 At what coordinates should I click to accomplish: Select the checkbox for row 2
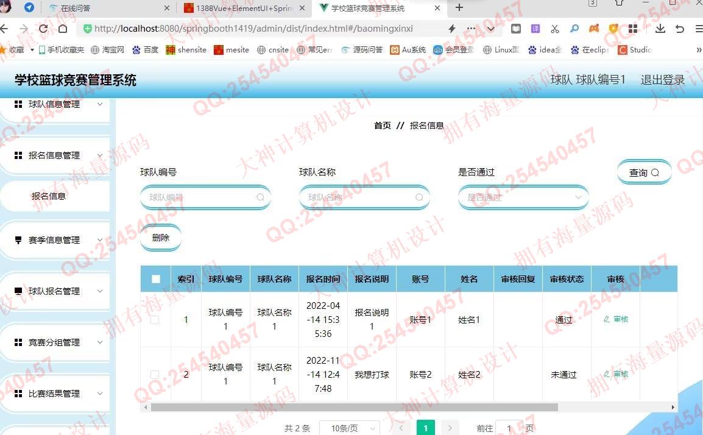[155, 375]
